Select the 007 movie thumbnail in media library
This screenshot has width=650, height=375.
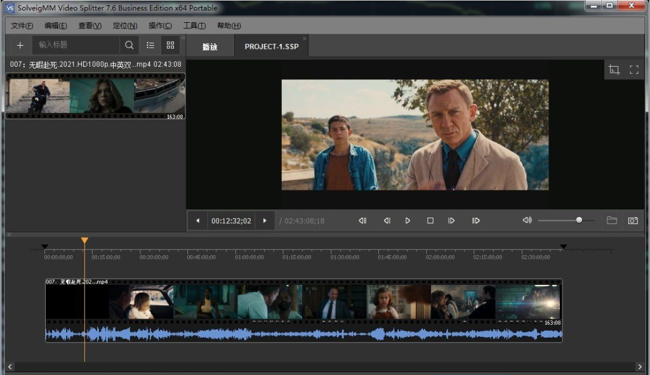tap(95, 96)
